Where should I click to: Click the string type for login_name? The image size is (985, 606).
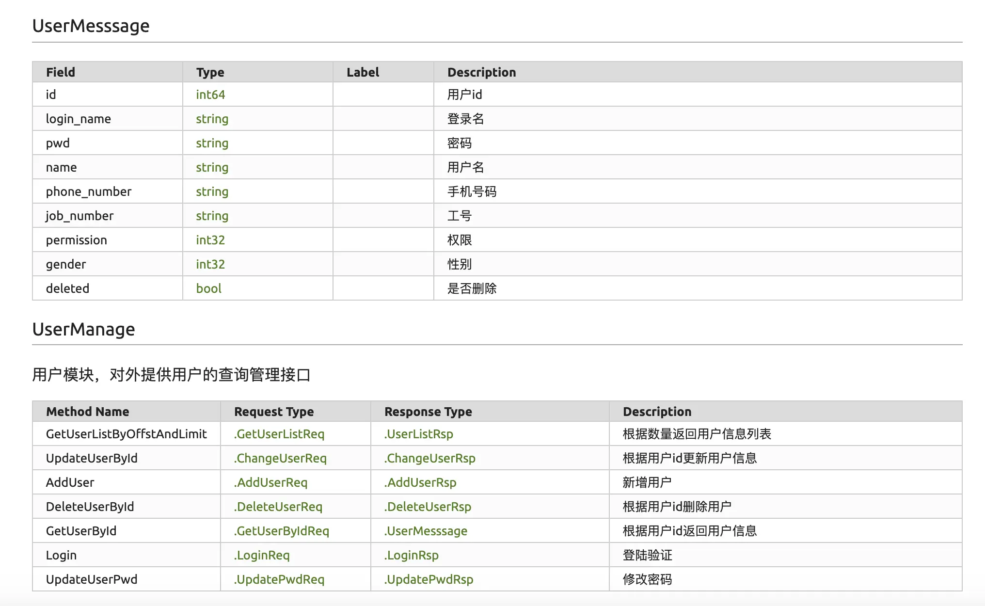[212, 119]
